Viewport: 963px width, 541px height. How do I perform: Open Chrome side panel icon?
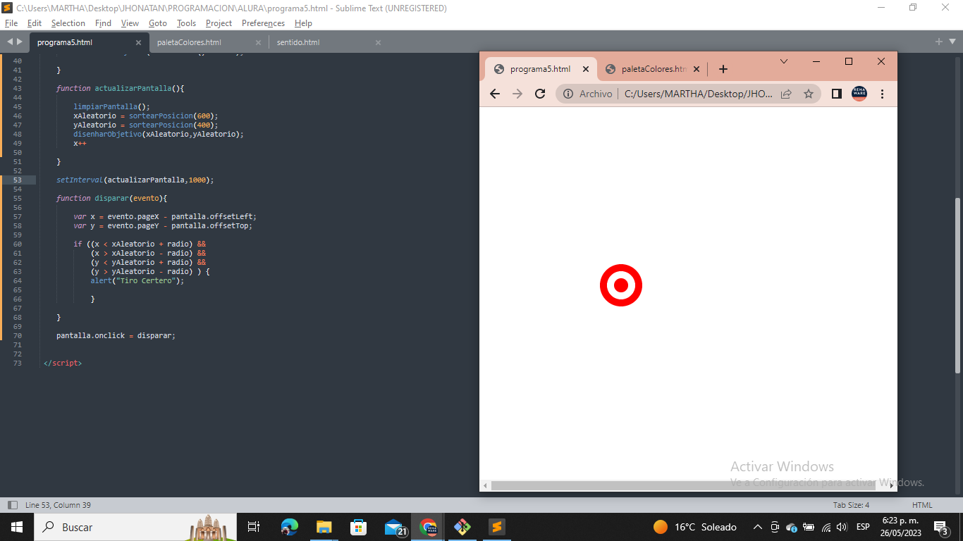pyautogui.click(x=837, y=94)
